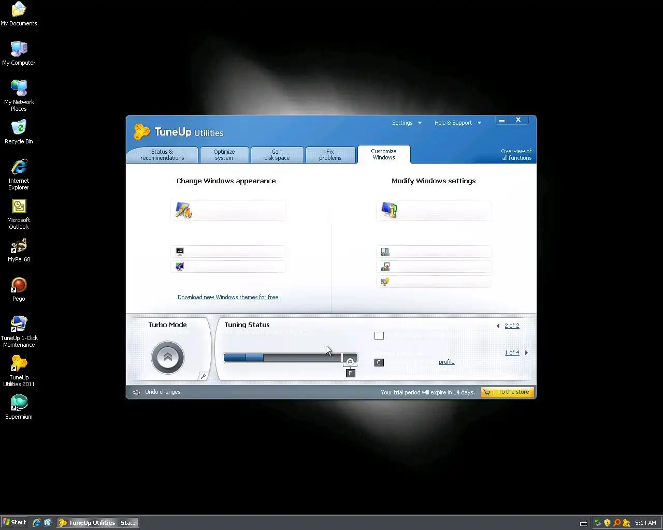Click the profile link
The height and width of the screenshot is (530, 663).
coord(446,362)
